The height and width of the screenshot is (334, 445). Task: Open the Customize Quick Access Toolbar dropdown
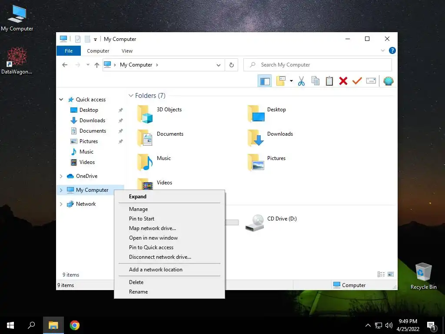point(95,40)
